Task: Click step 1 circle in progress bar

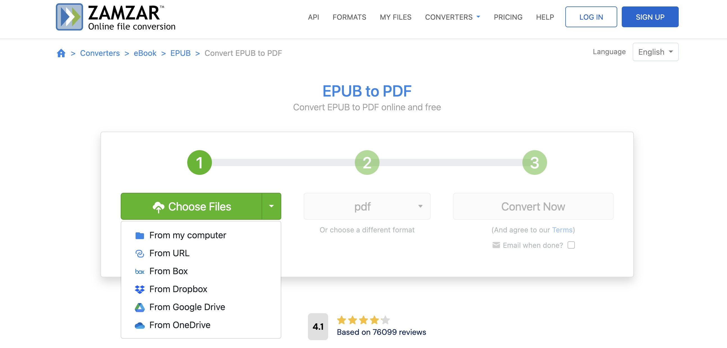Action: pos(200,162)
